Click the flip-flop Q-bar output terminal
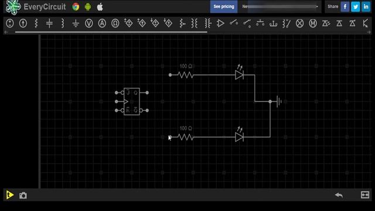 (147, 110)
